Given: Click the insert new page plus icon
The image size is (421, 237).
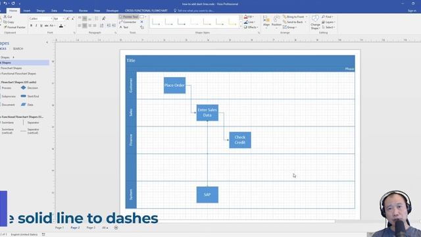Looking at the screenshot, I should [116, 228].
